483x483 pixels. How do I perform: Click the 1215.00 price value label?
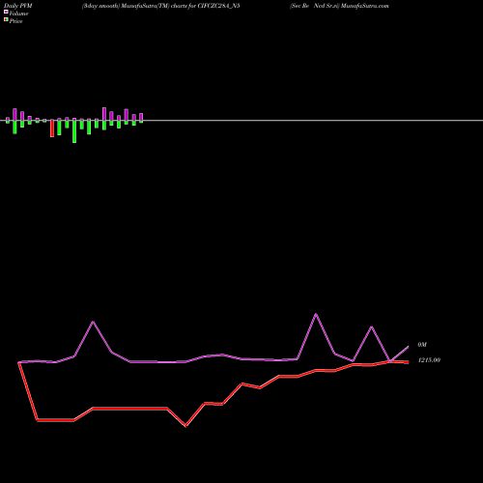(x=429, y=360)
